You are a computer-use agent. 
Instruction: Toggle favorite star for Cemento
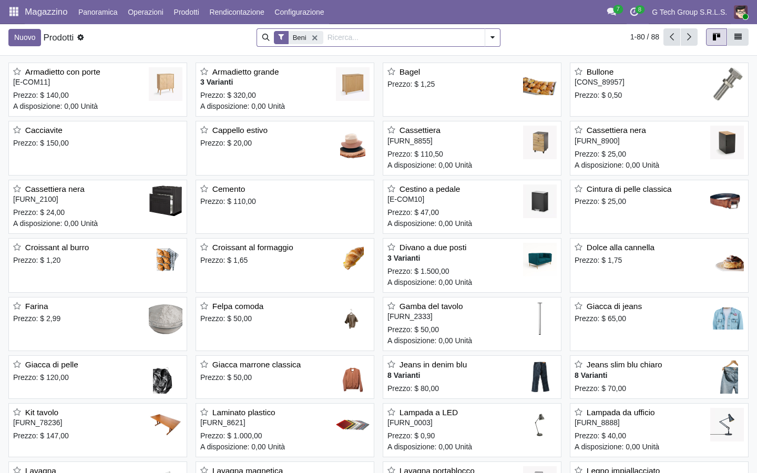204,189
